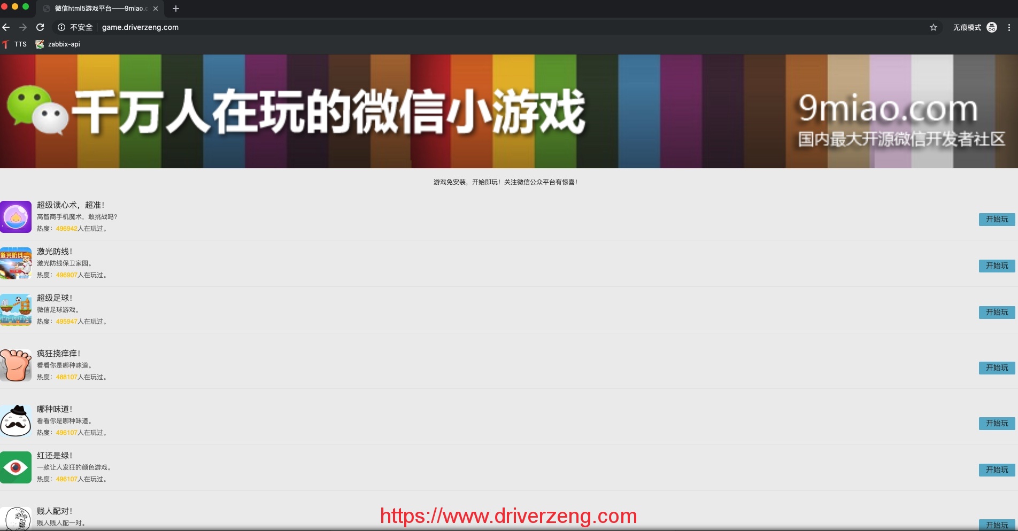Open the 贱人配对 meme face icon
This screenshot has height=531, width=1018.
16,519
